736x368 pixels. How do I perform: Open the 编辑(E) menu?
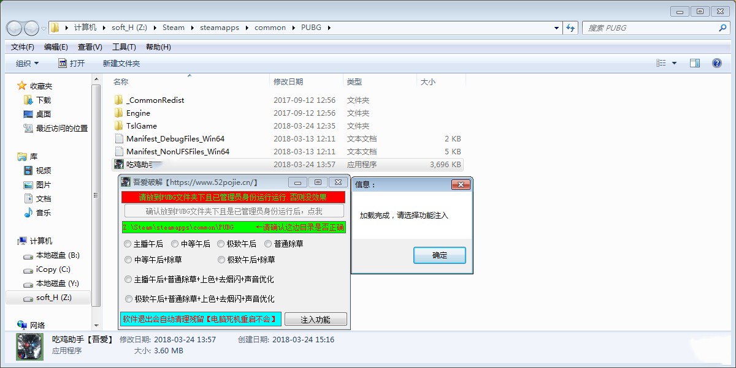(56, 47)
